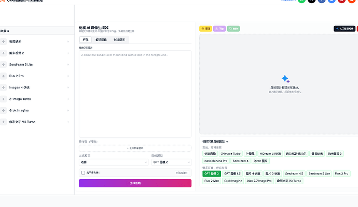Select the Flux 2 Pro chip below the preview
The image size is (358, 207).
coord(341,174)
